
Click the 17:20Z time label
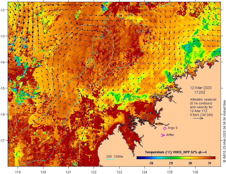(200, 92)
